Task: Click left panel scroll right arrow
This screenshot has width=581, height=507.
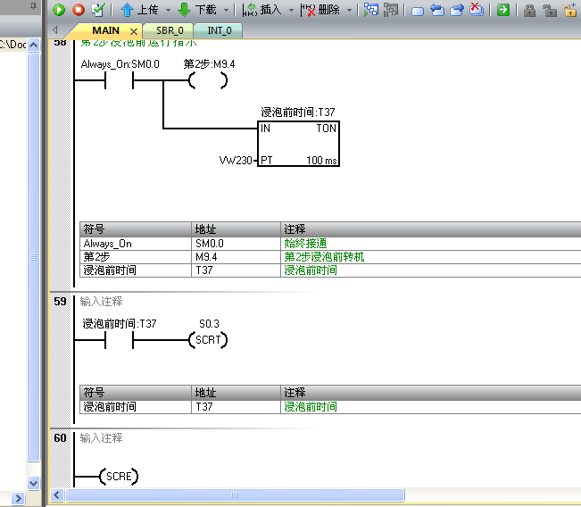Action: (x=18, y=498)
